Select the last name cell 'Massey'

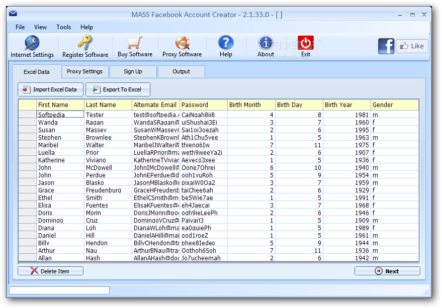click(108, 130)
